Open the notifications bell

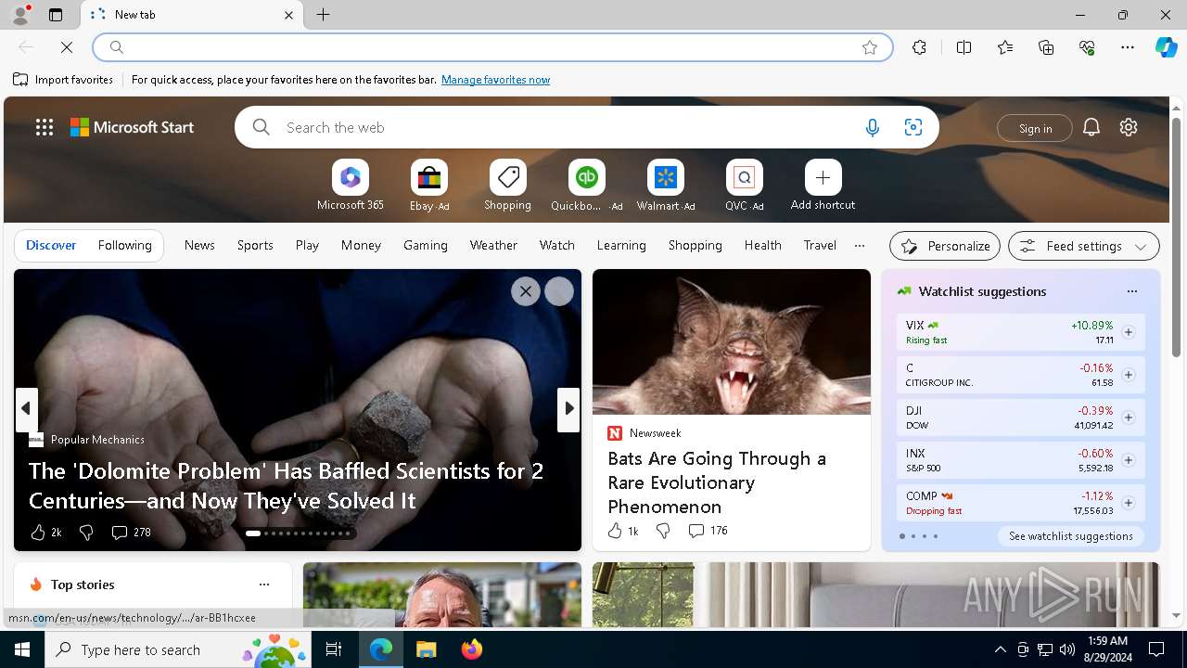(1091, 127)
